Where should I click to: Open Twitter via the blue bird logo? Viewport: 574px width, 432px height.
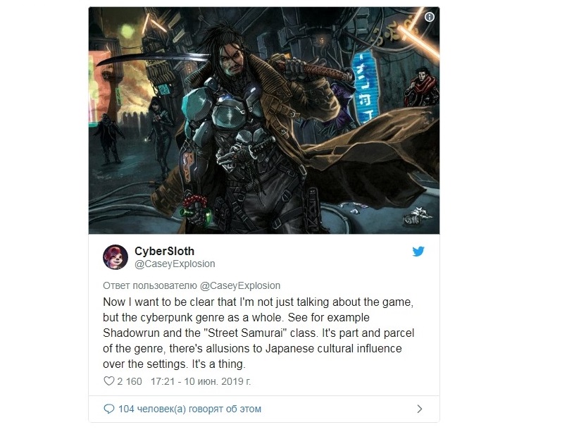coord(418,252)
